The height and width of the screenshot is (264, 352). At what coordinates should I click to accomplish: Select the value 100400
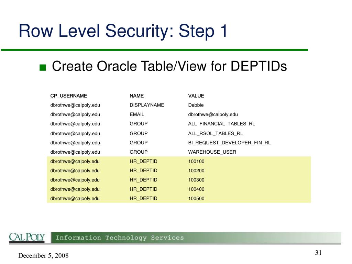tap(196, 189)
